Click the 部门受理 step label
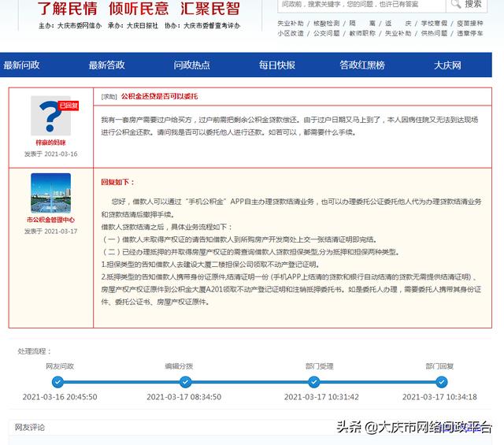504x445 pixels. pyautogui.click(x=320, y=366)
